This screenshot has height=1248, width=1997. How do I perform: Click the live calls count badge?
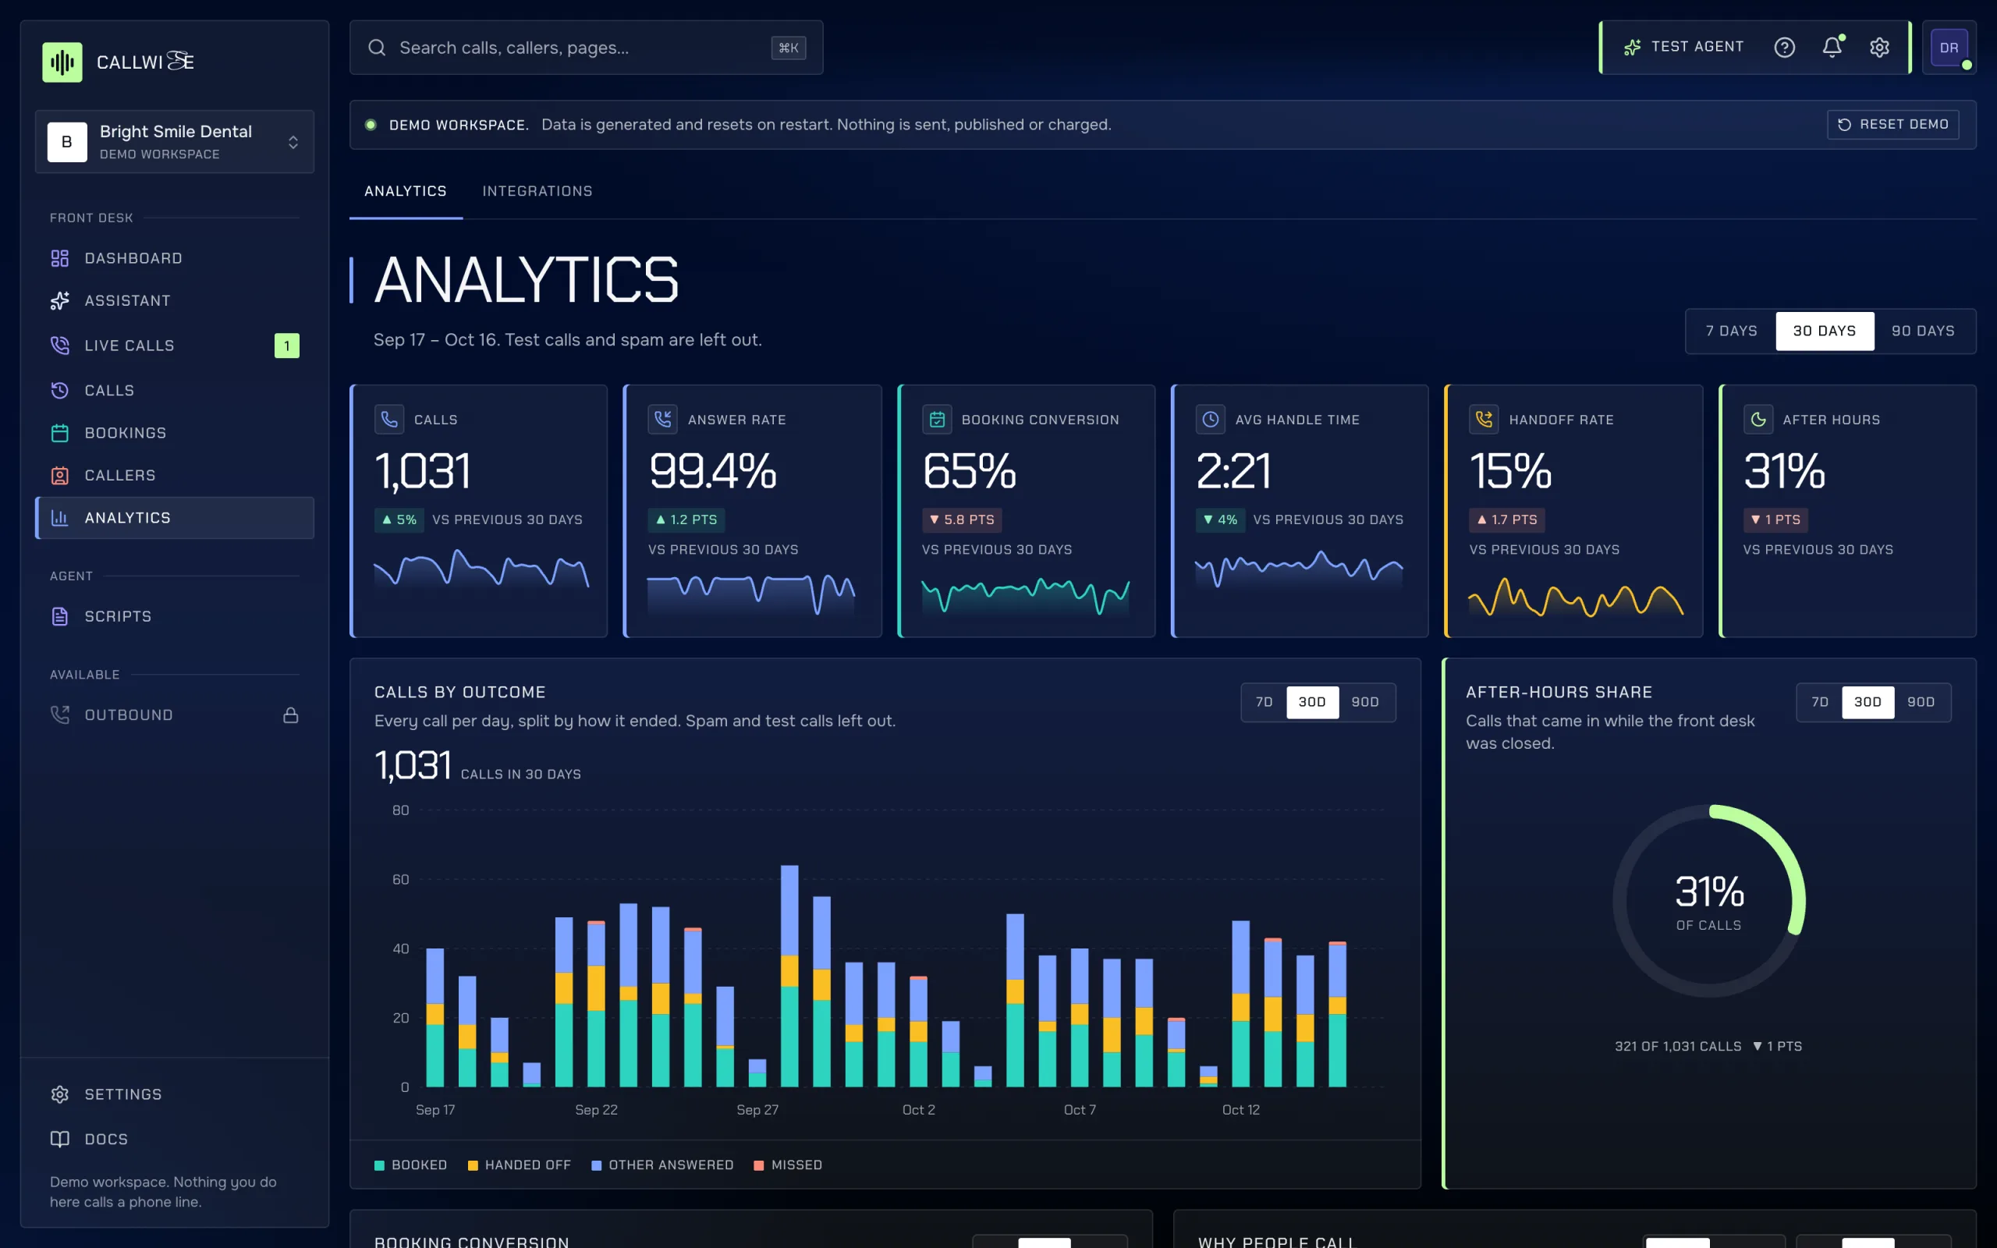click(286, 346)
